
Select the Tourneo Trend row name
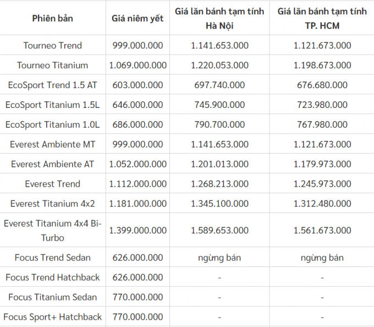(x=52, y=45)
